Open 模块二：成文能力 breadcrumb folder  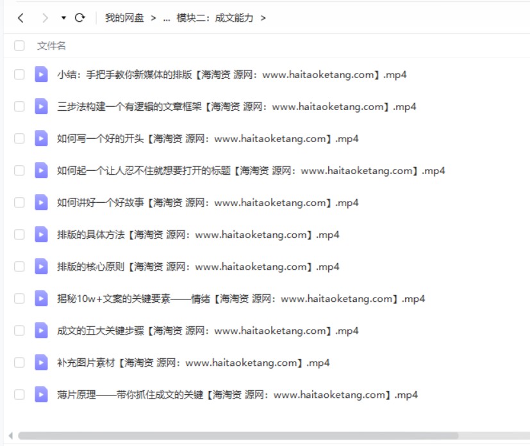[215, 17]
